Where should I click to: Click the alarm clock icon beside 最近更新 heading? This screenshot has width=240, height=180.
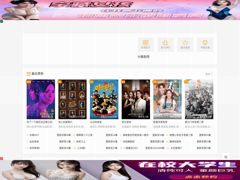[29, 74]
